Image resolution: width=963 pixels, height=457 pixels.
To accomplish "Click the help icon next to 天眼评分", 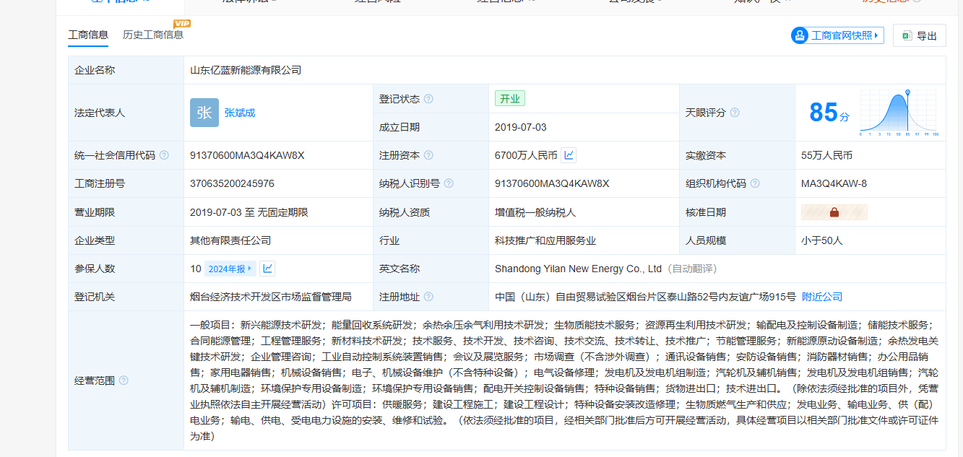I will click(x=735, y=113).
